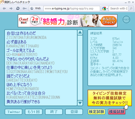Click the score value 675pt
The image size is (135, 119).
tap(116, 39)
